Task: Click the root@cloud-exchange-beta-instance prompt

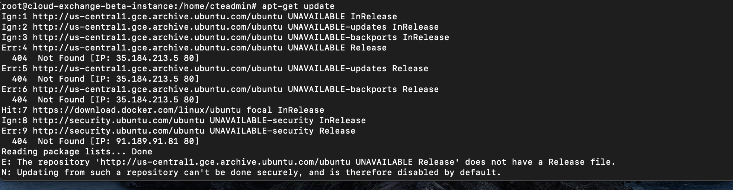Action: click(129, 6)
